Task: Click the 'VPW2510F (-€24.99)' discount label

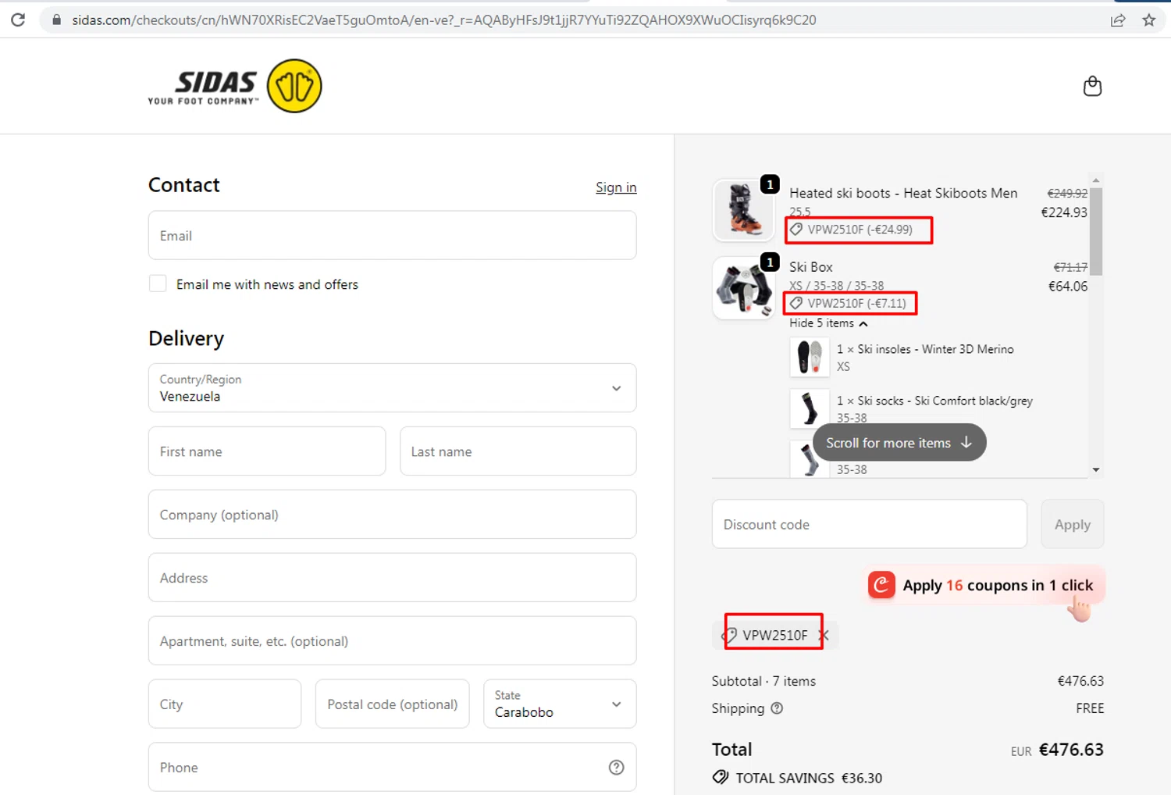Action: pos(860,230)
